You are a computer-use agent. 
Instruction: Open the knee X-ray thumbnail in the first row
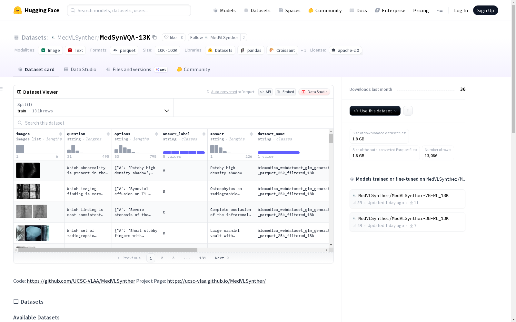[28, 170]
